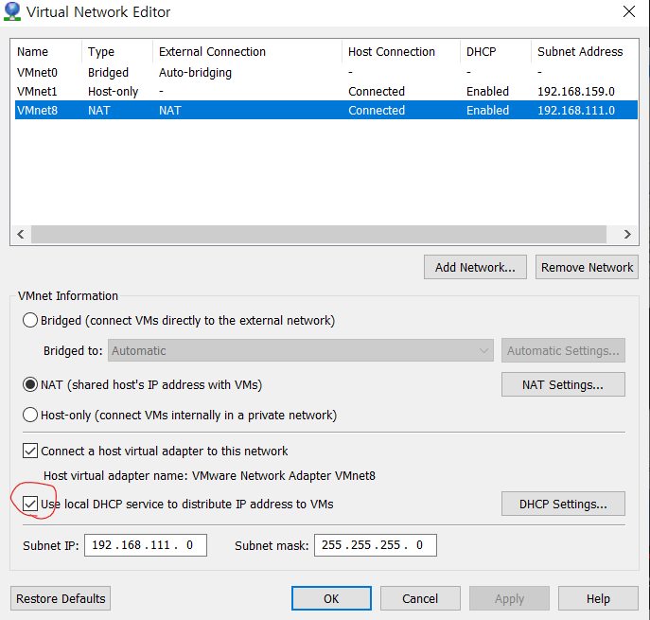Click the horizontal scrollbar left arrow
Screen dimensions: 650x620
pyautogui.click(x=21, y=235)
